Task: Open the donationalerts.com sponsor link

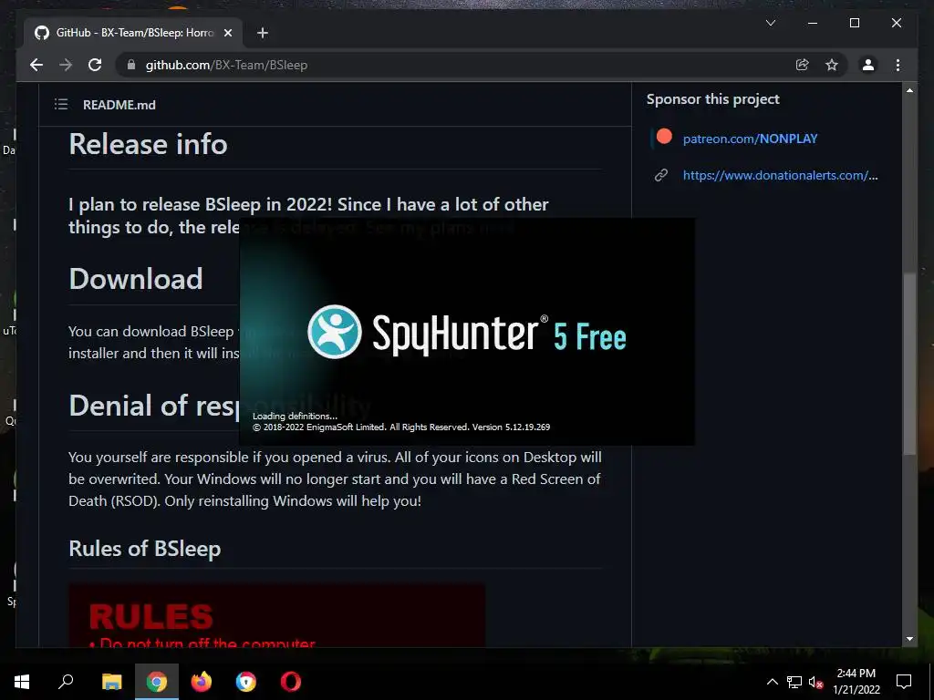Action: (781, 175)
